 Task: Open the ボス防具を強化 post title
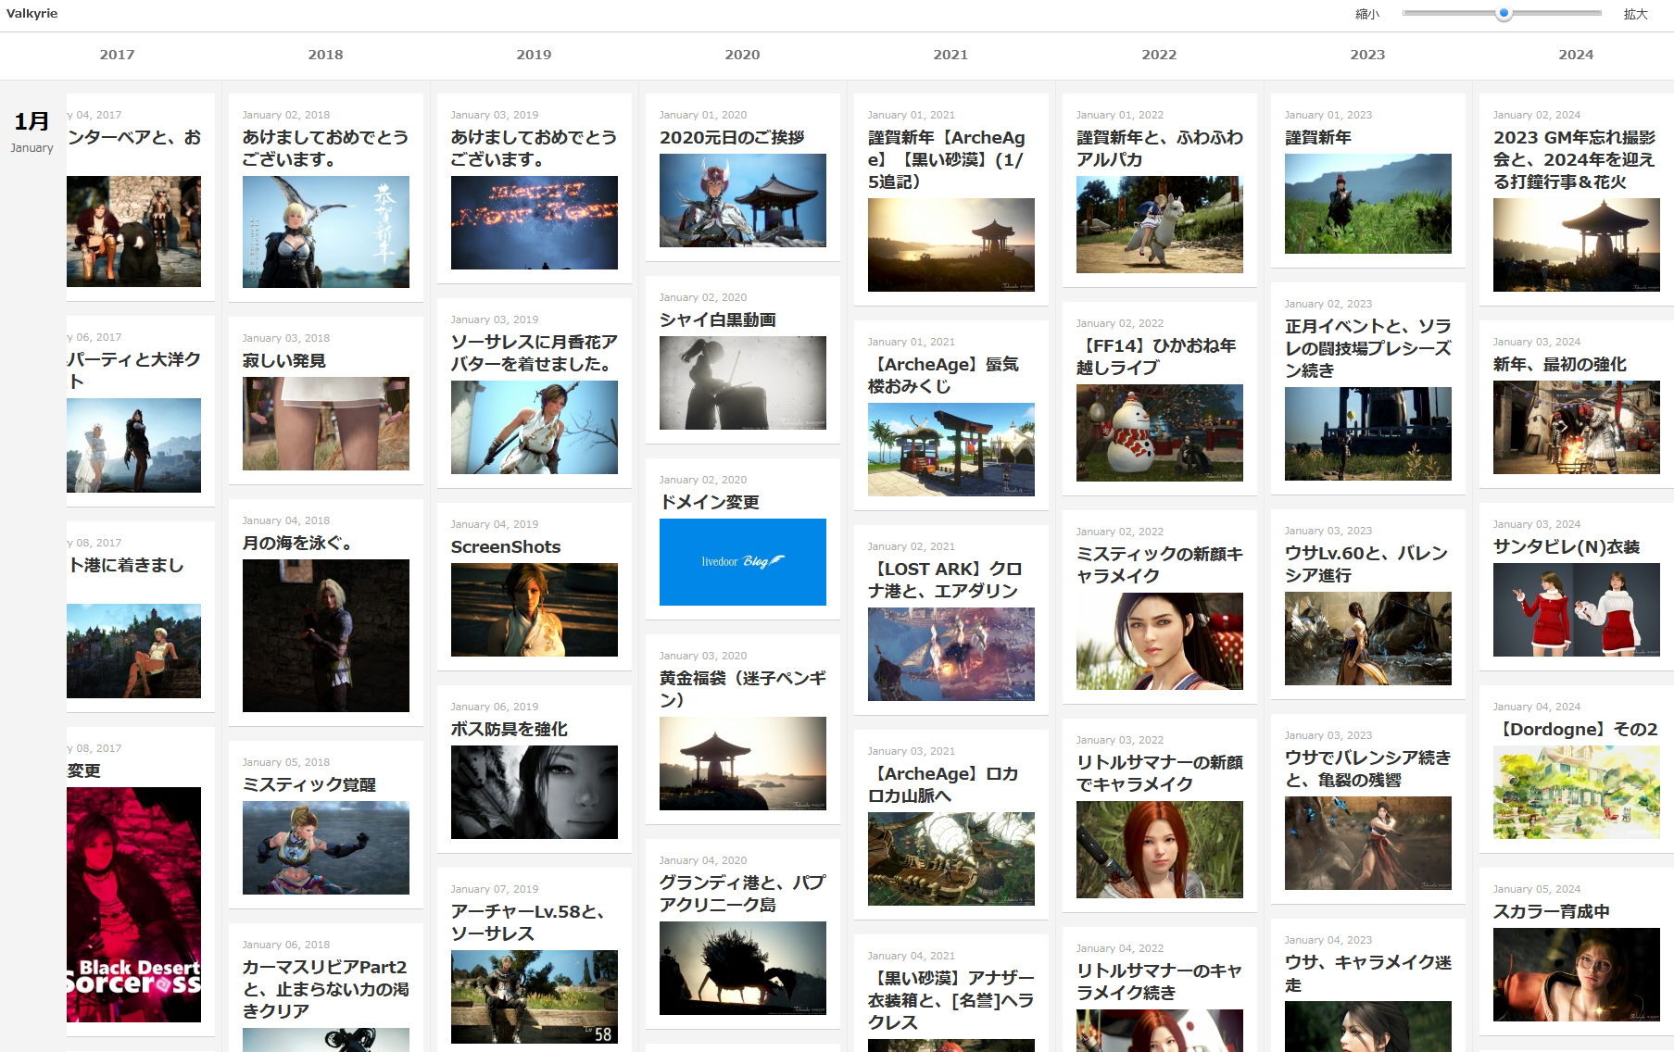coord(510,729)
